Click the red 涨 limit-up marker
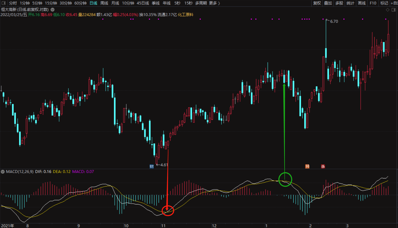Viewport: 398px width, 228px height. [x=323, y=166]
